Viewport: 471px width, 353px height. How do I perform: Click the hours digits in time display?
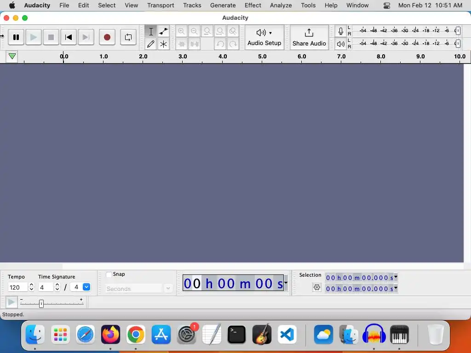coord(192,283)
